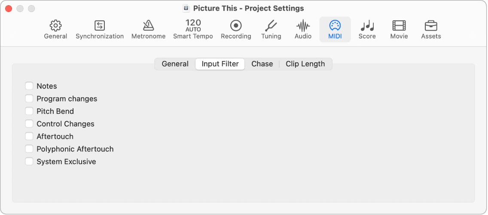Go to the General MIDI tab
The width and height of the screenshot is (488, 215).
point(175,64)
